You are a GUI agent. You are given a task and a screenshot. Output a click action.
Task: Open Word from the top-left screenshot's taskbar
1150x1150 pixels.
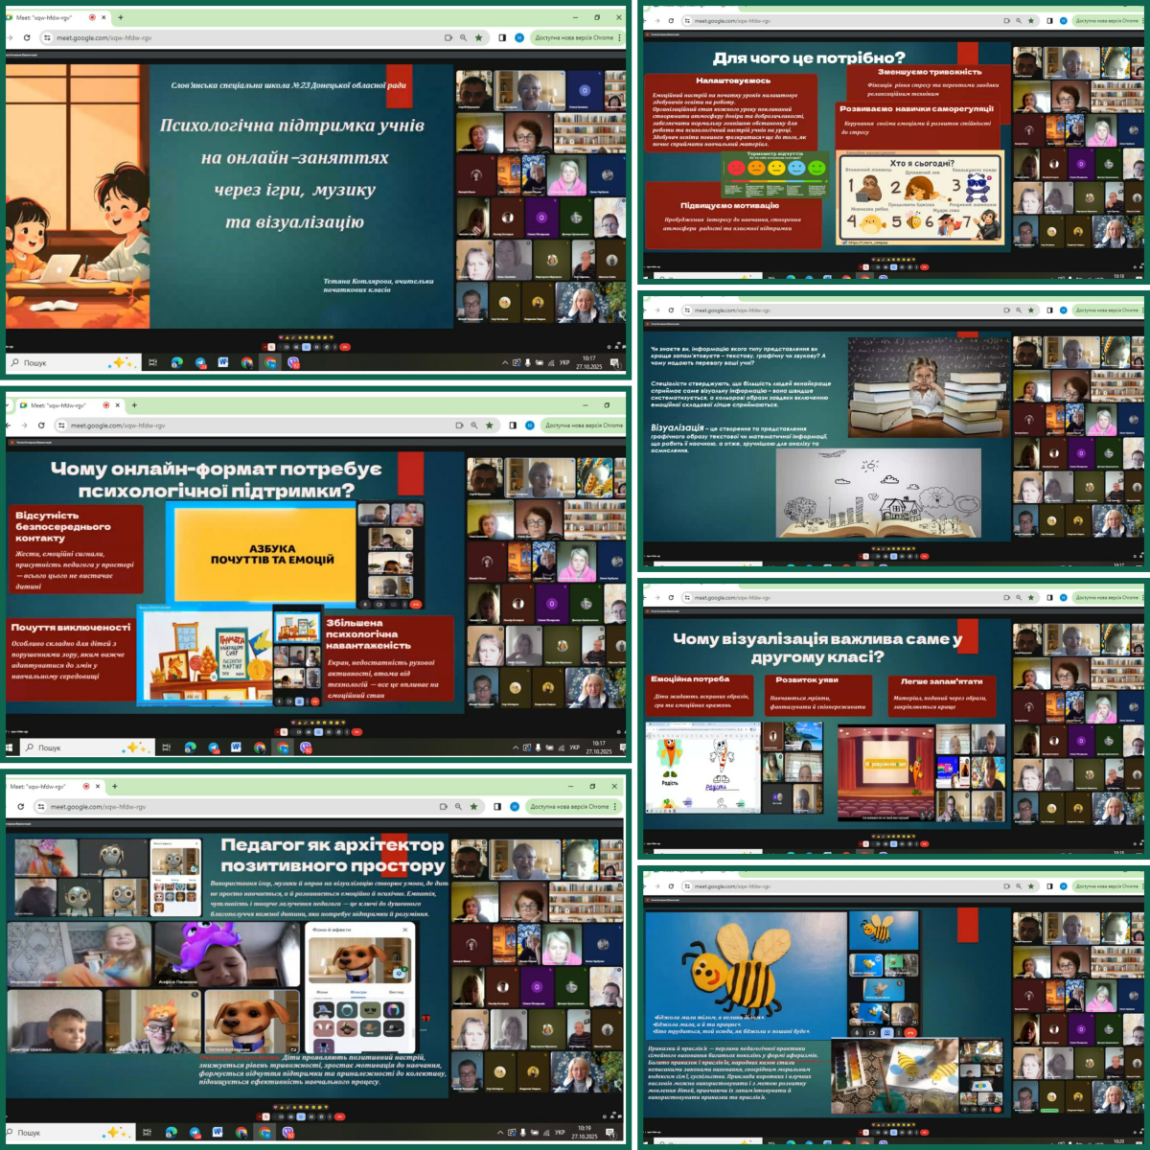(x=223, y=363)
